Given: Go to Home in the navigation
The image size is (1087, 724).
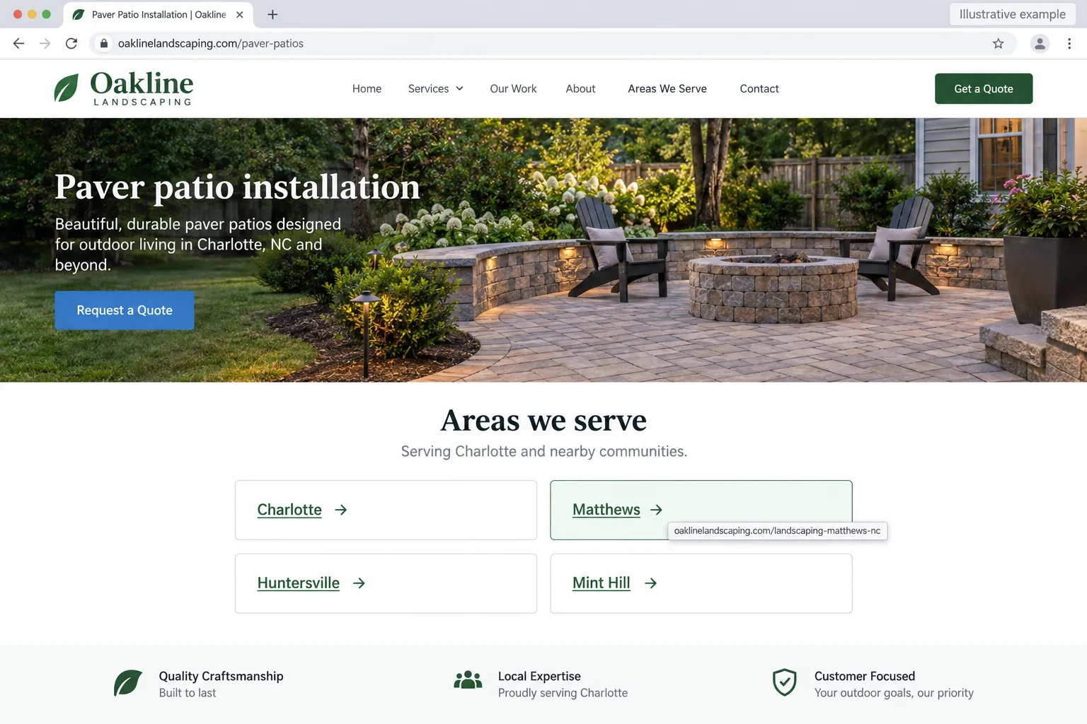Looking at the screenshot, I should (x=367, y=88).
